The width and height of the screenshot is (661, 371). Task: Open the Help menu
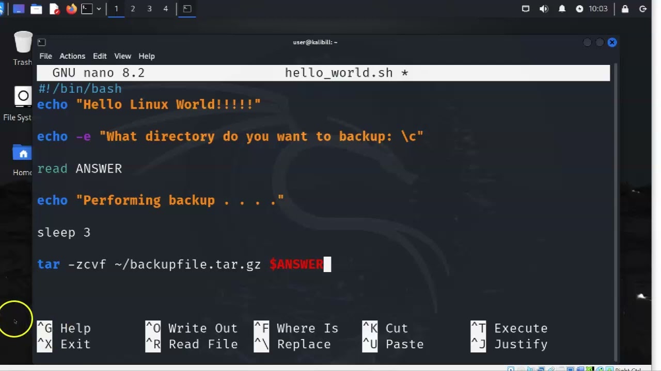pos(147,56)
